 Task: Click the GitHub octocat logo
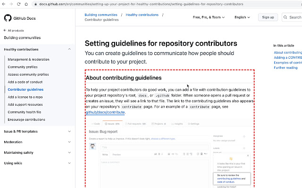[8, 18]
